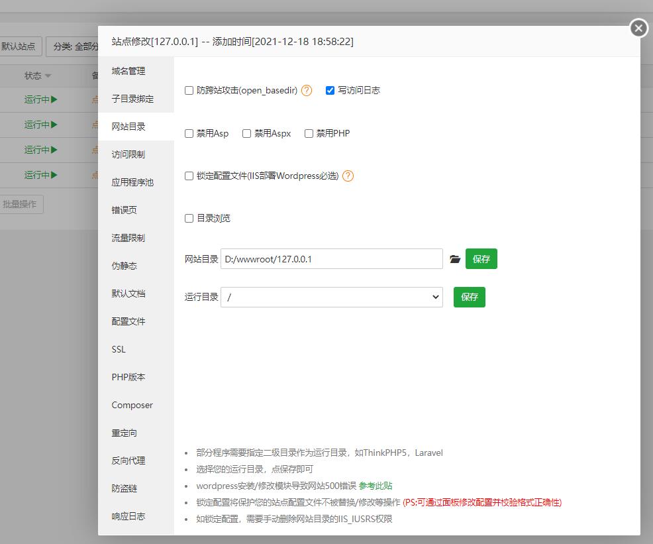Viewport: 653px width, 544px height.
Task: Enable the 锁定配置文件 checkbox
Action: (189, 176)
